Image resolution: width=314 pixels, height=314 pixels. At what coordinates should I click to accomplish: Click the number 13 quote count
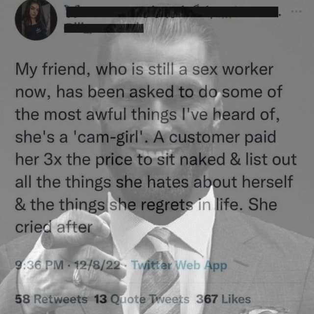point(101,299)
